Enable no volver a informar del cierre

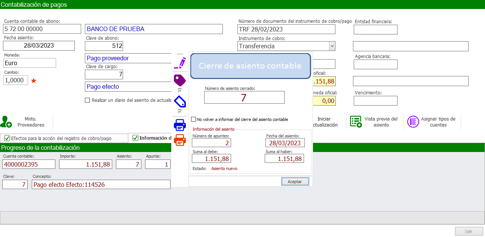pyautogui.click(x=193, y=119)
